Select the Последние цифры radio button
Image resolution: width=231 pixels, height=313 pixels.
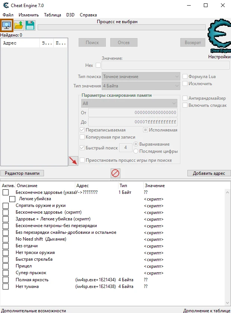(136, 151)
